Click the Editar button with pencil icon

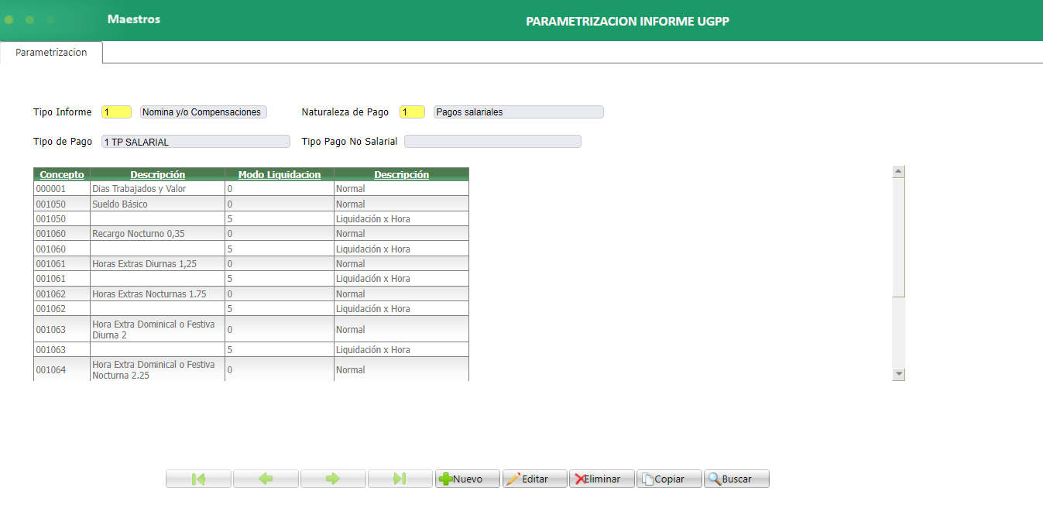(535, 479)
